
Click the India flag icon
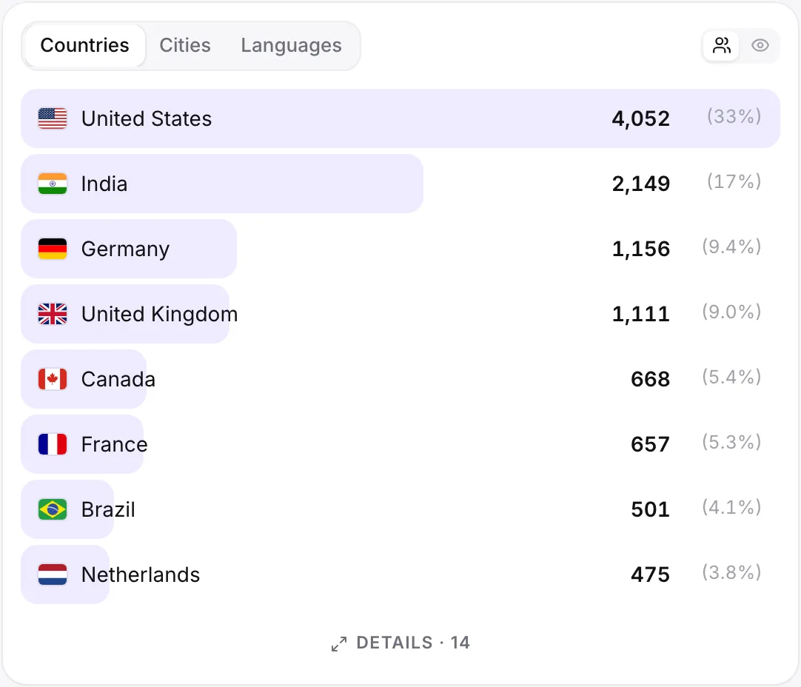pyautogui.click(x=53, y=184)
